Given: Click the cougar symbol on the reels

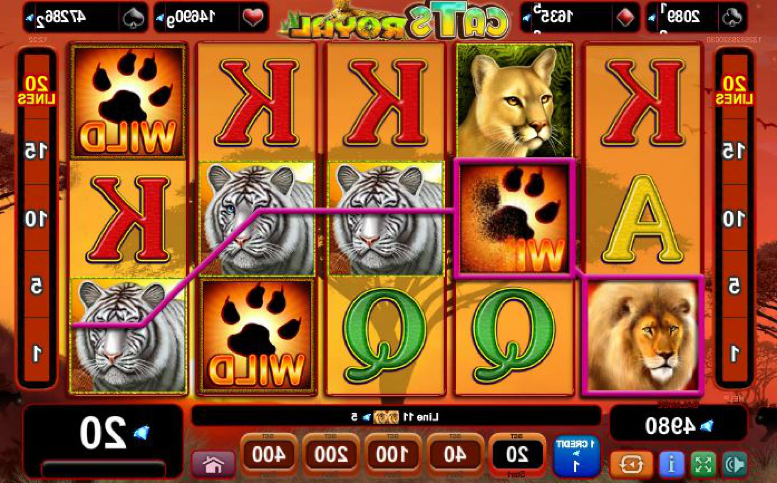Looking at the screenshot, I should [514, 101].
